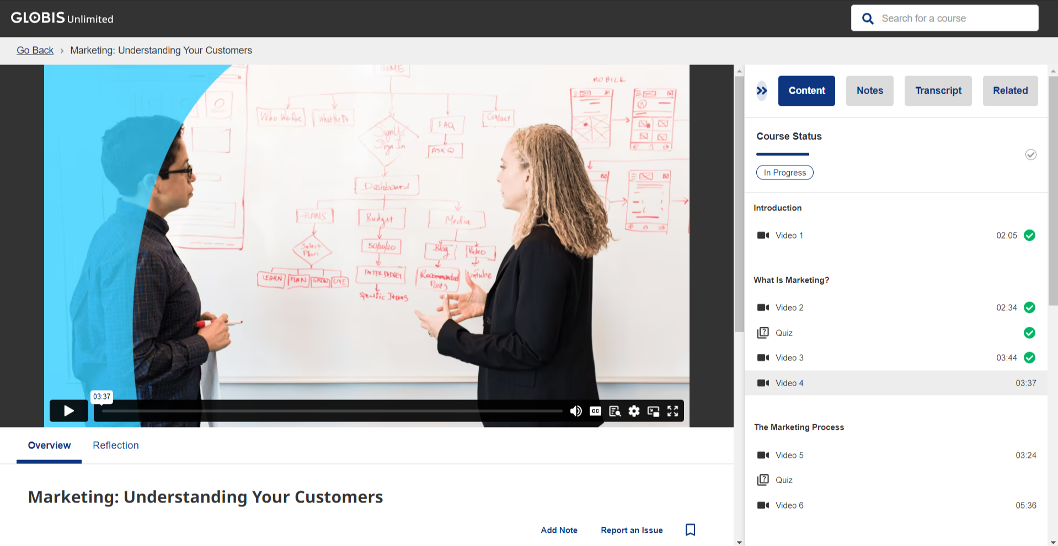Click the magnifier search icon

868,19
